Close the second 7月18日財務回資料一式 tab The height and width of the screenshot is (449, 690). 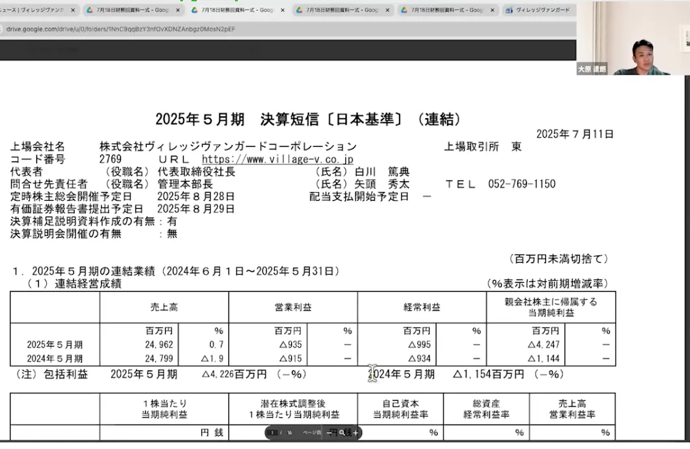click(283, 11)
